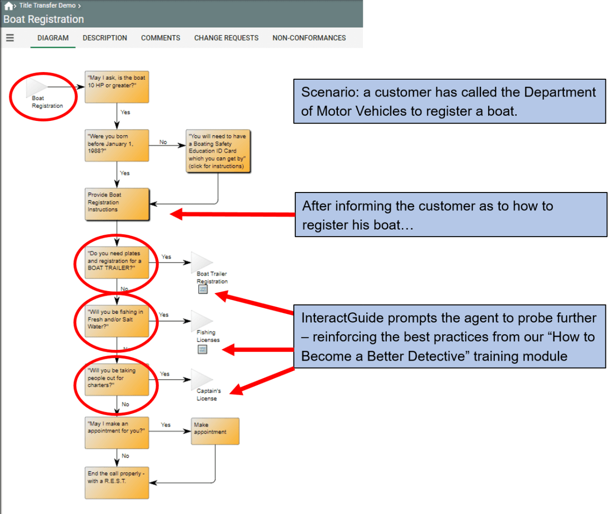Open the Captain's License subprocess triangle
The width and height of the screenshot is (609, 514).
click(201, 379)
